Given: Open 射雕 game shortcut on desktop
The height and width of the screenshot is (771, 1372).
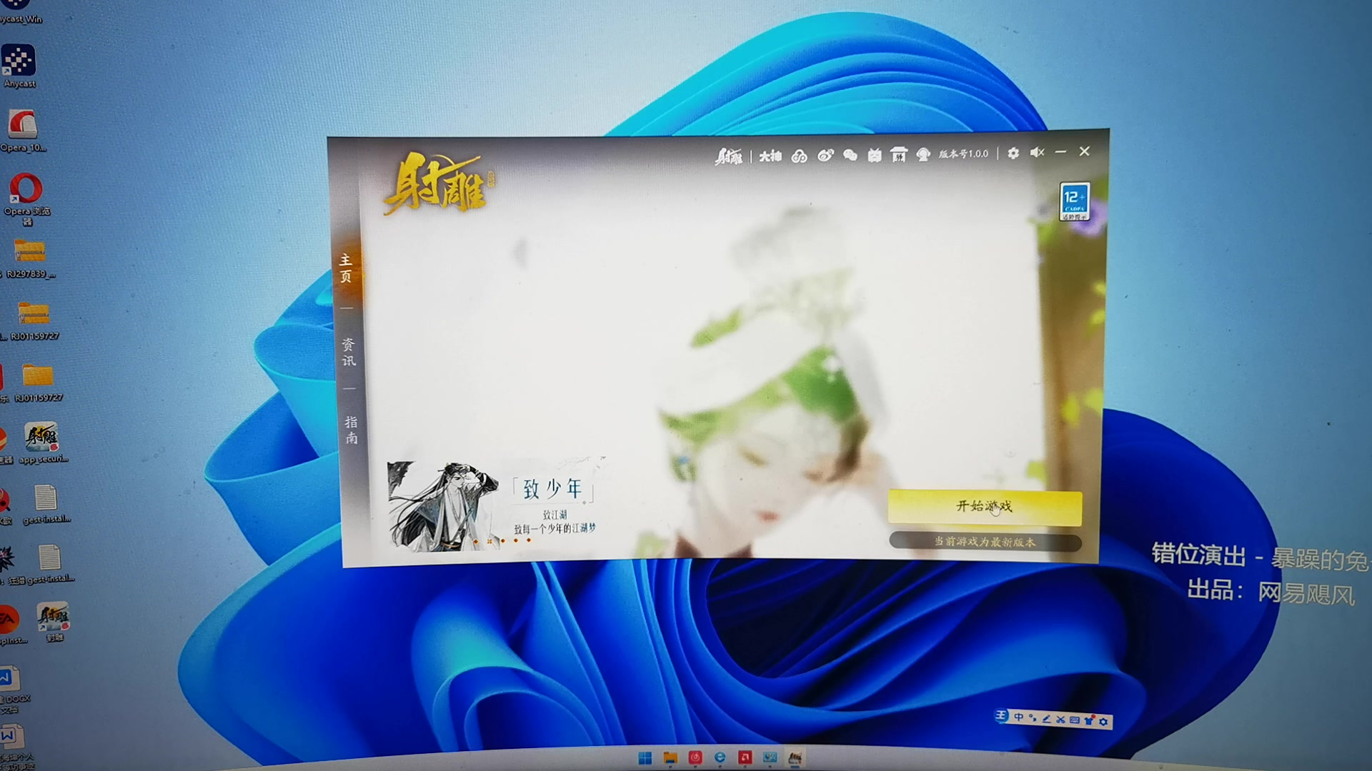Looking at the screenshot, I should (53, 622).
